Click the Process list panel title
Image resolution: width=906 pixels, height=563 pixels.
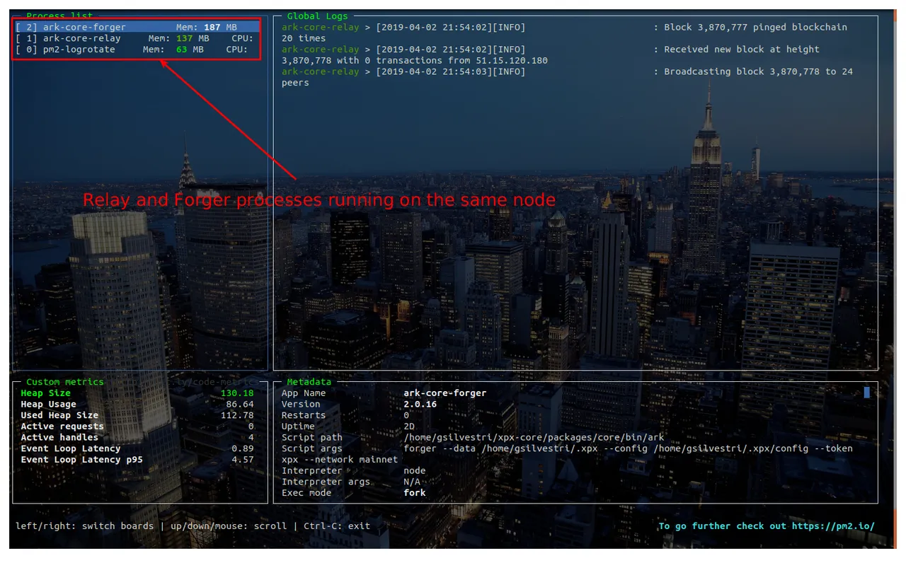[59, 16]
